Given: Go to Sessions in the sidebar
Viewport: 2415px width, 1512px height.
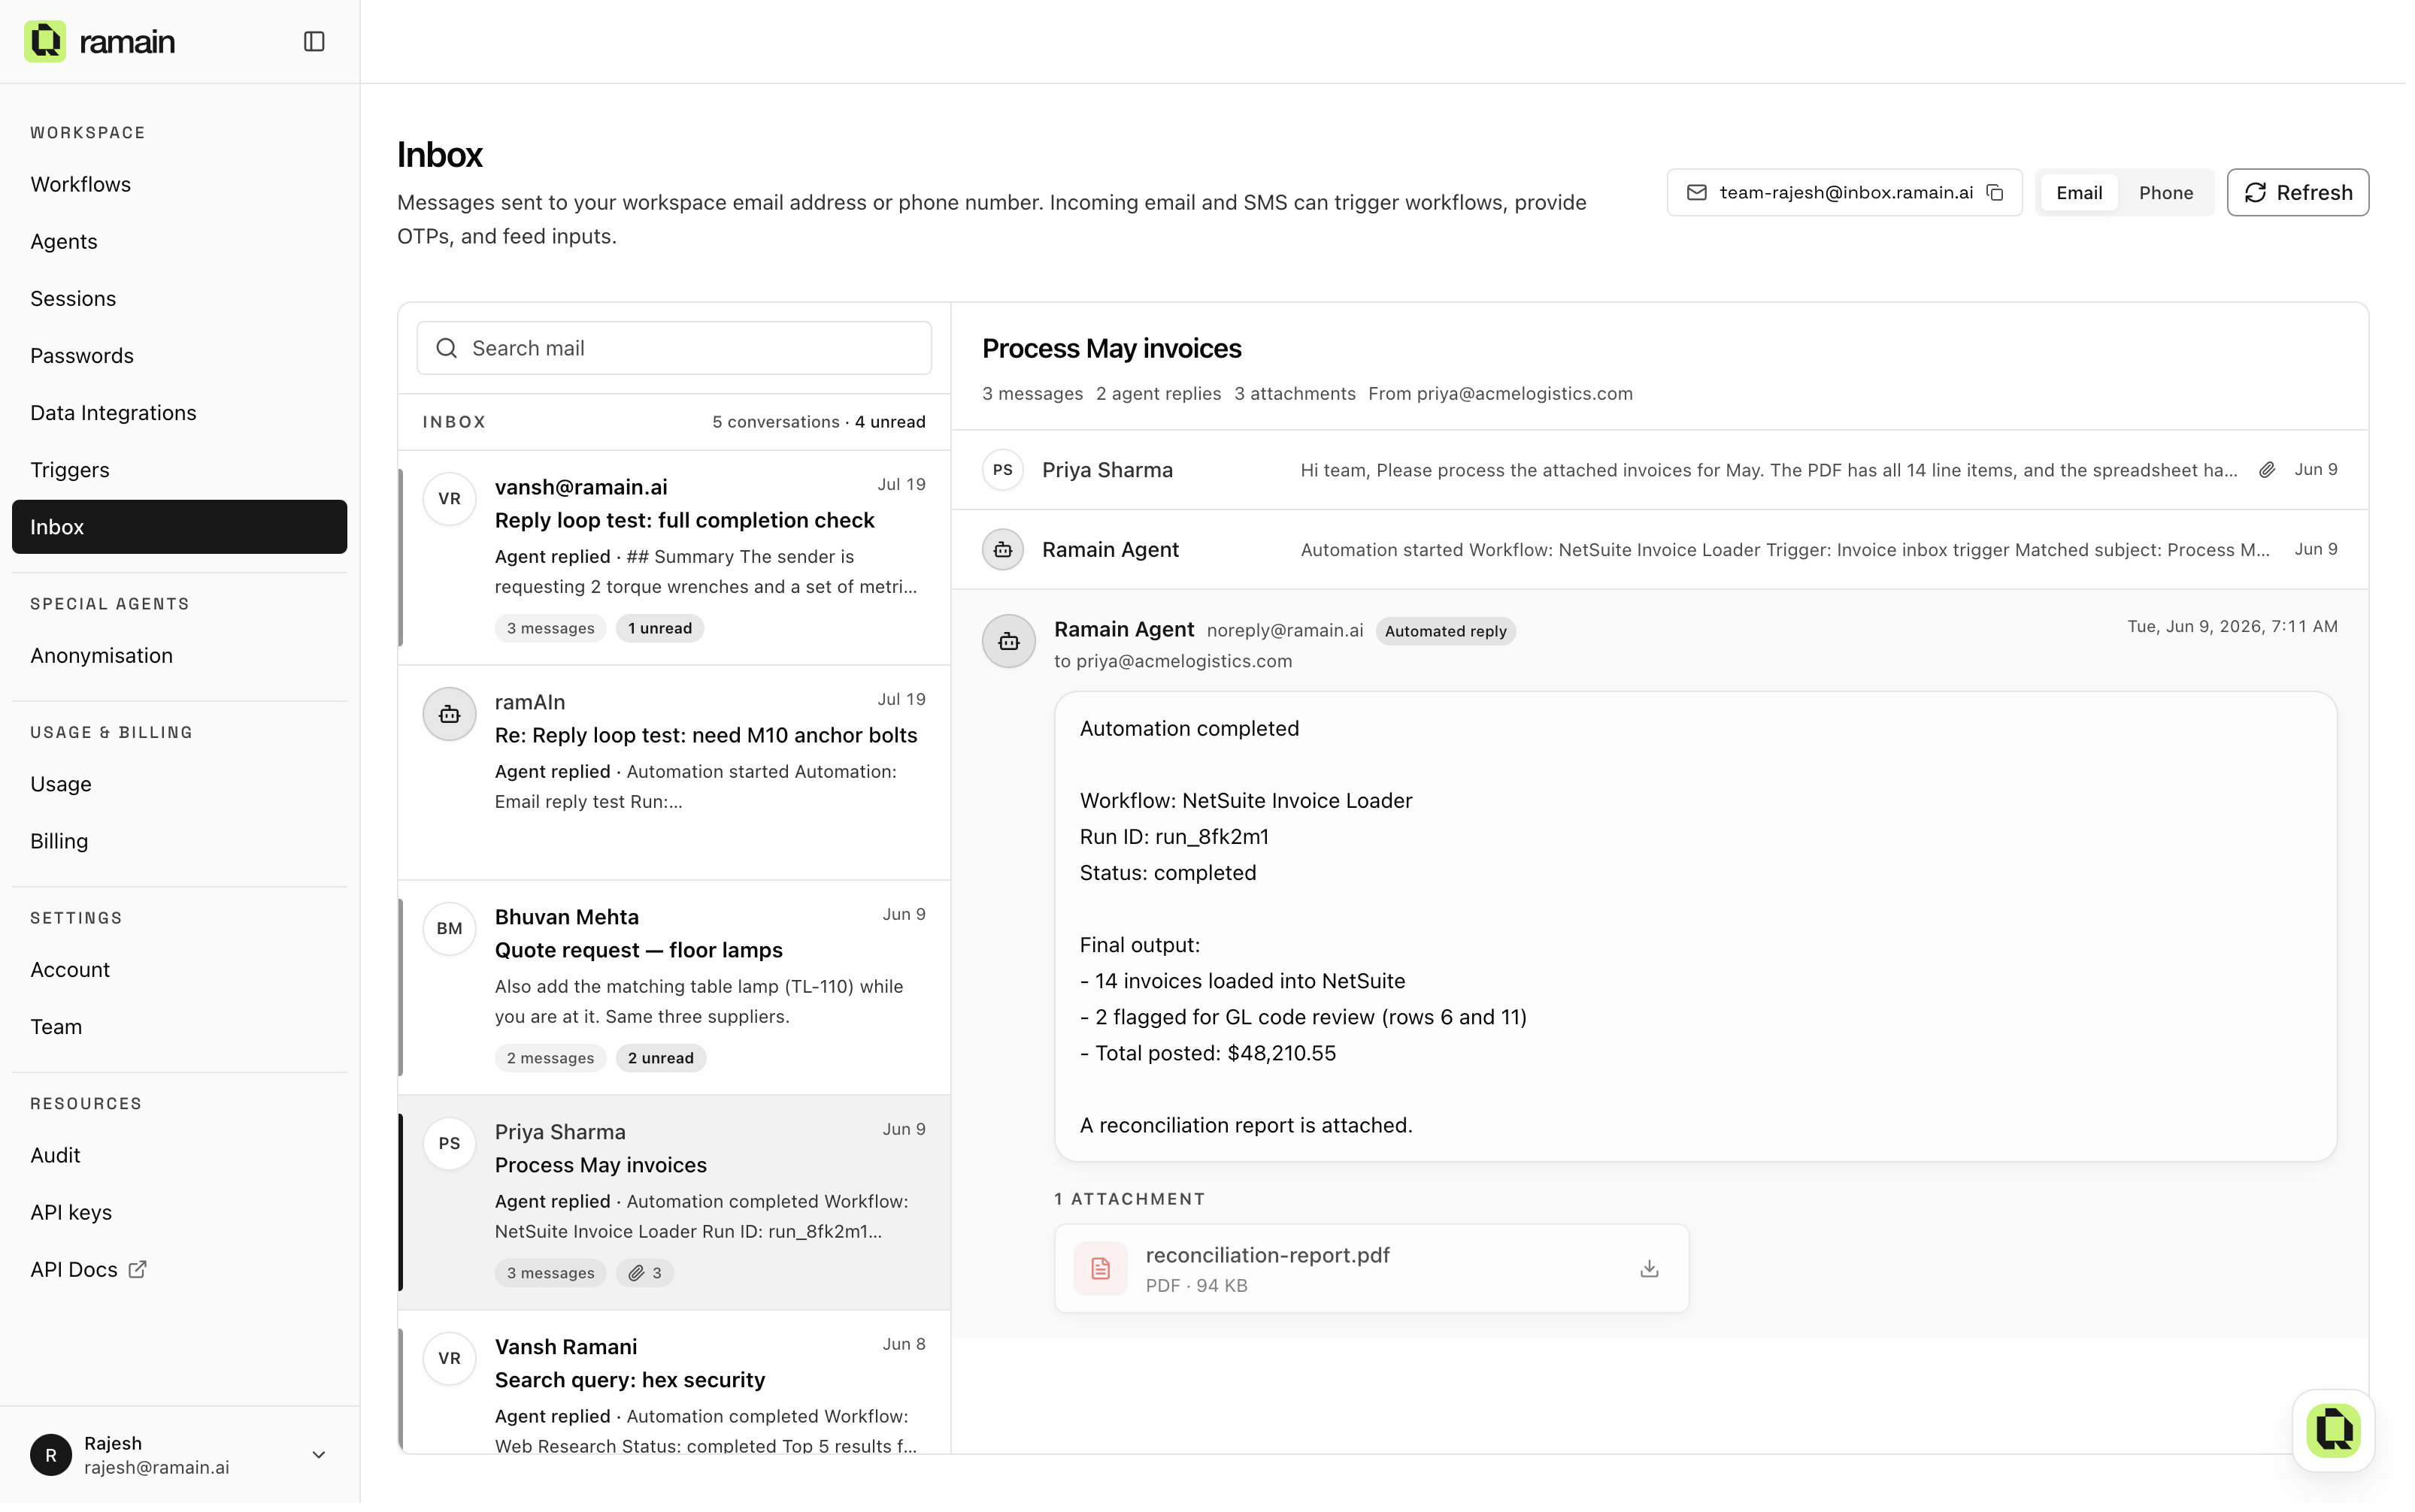Looking at the screenshot, I should pos(180,299).
